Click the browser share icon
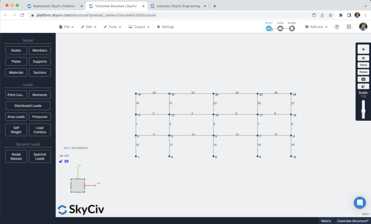The image size is (371, 224). [x=322, y=15]
